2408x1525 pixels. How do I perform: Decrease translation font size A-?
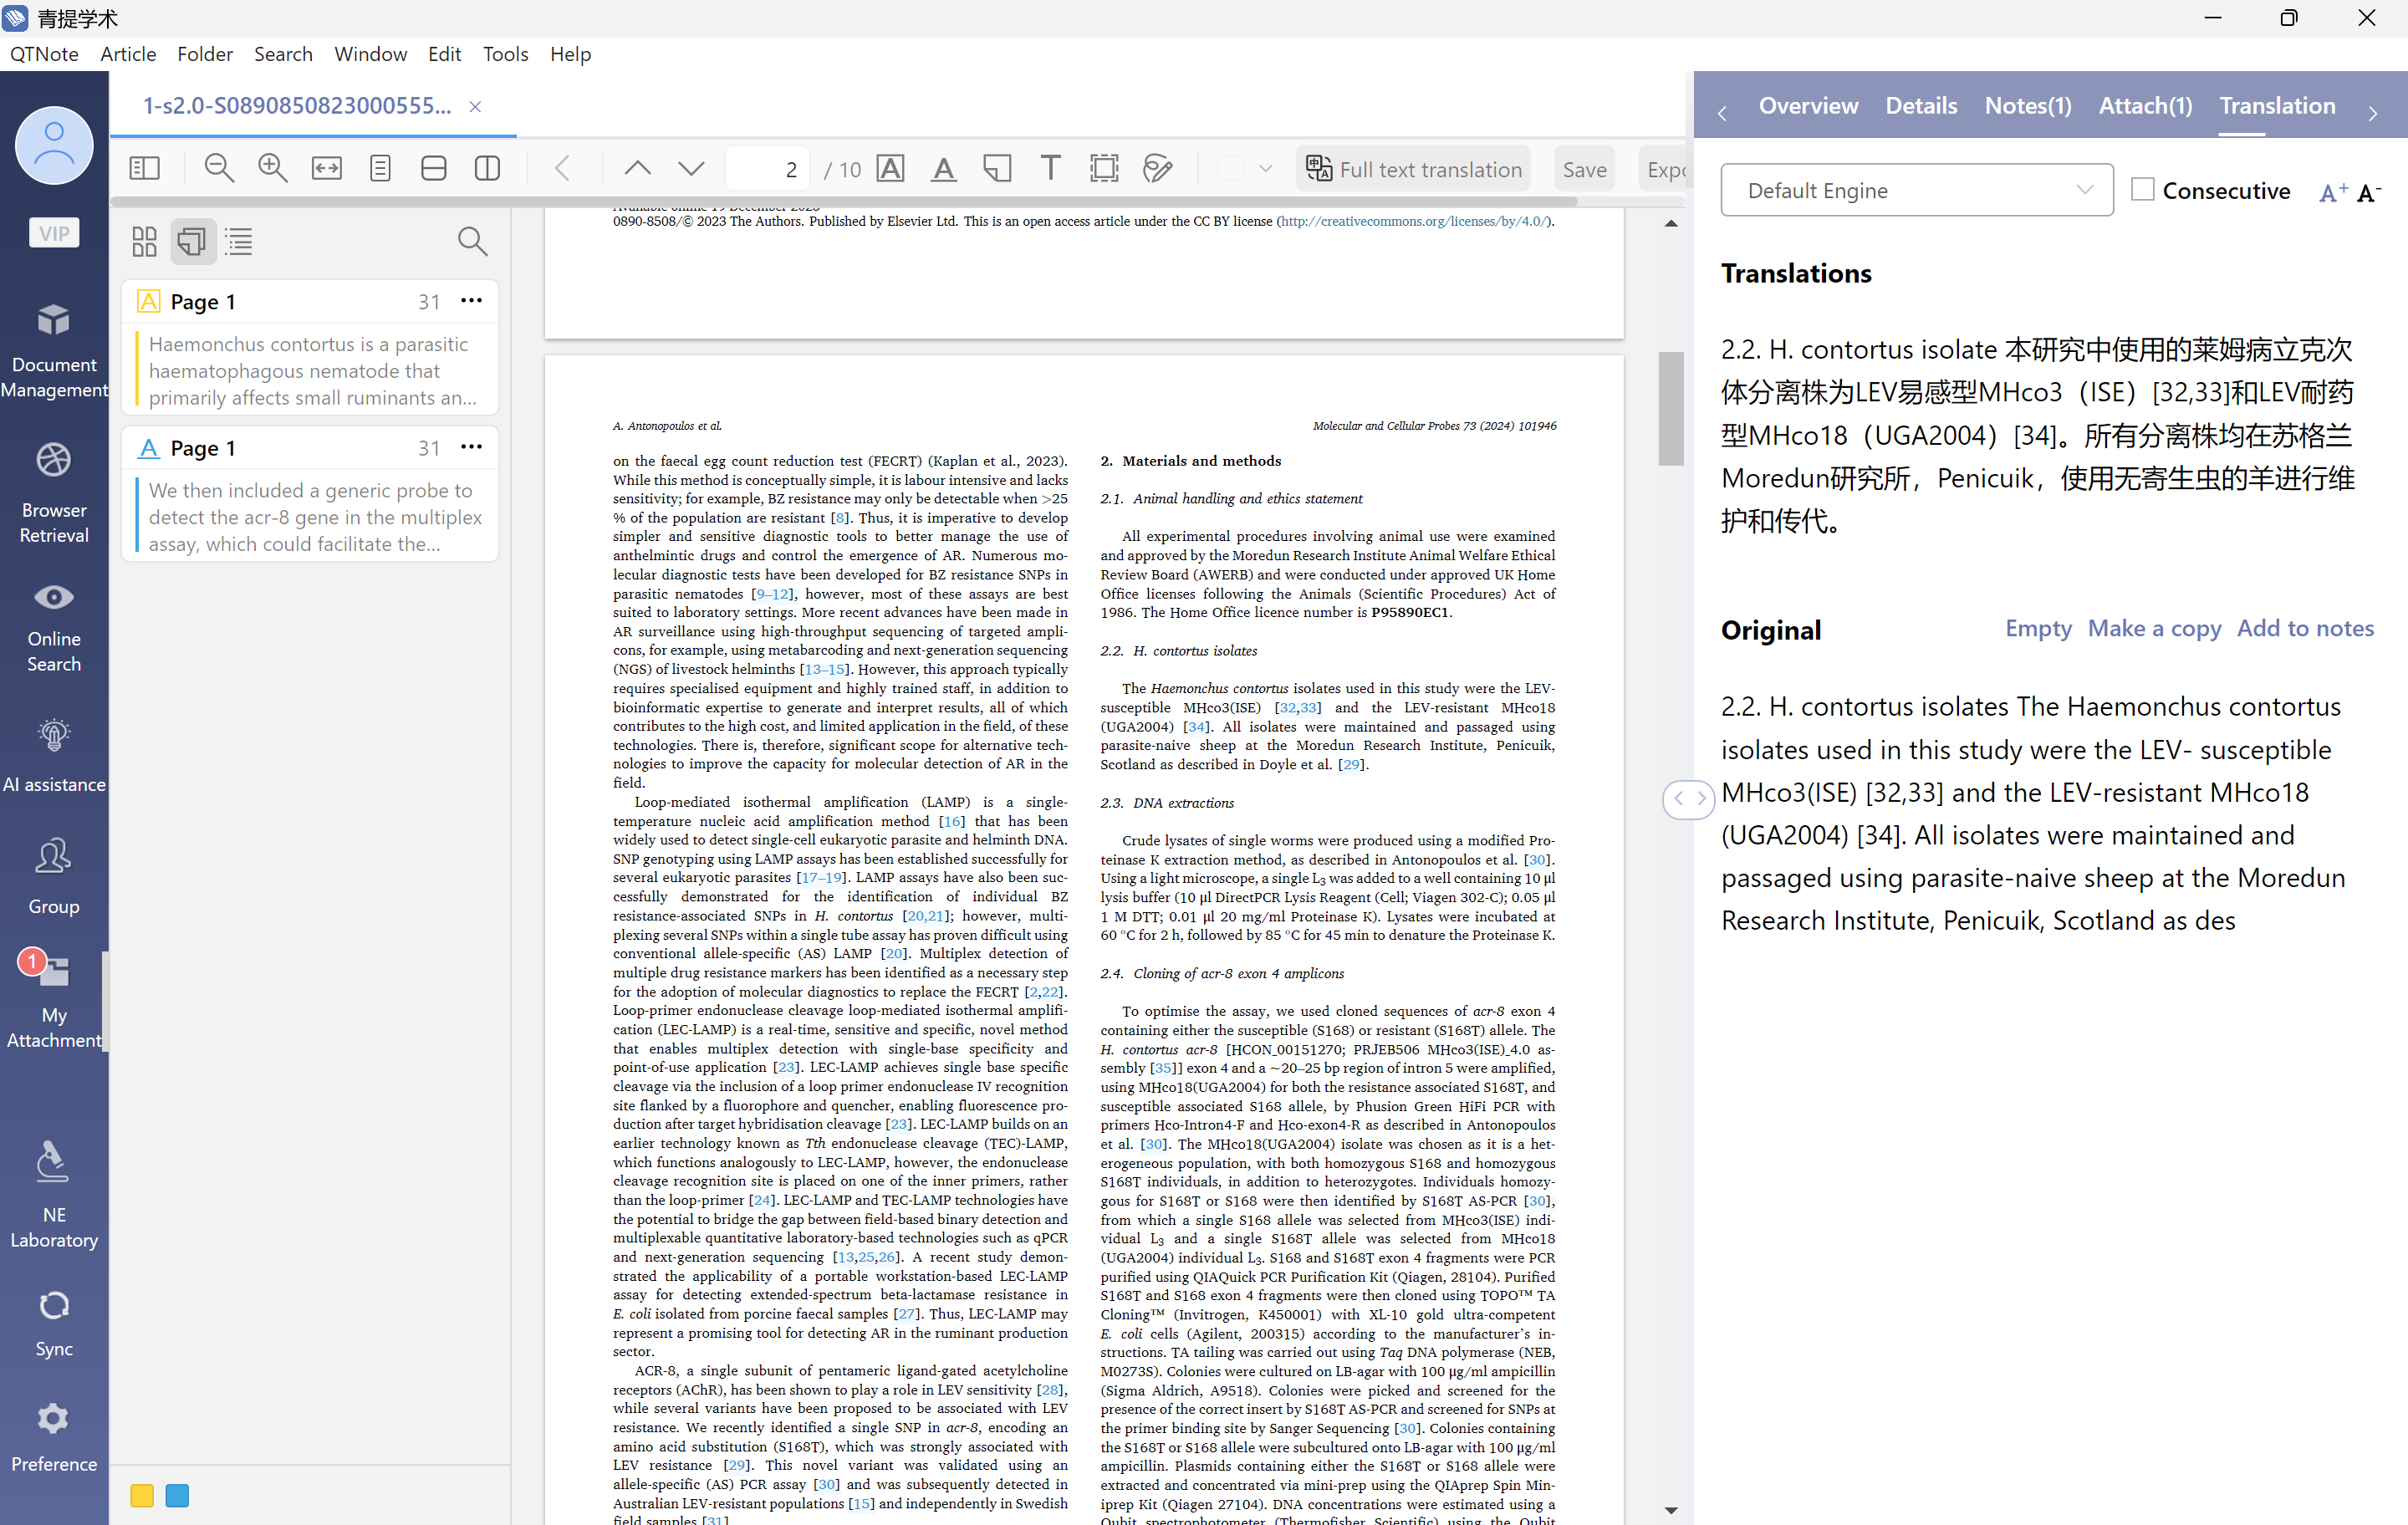tap(2369, 192)
